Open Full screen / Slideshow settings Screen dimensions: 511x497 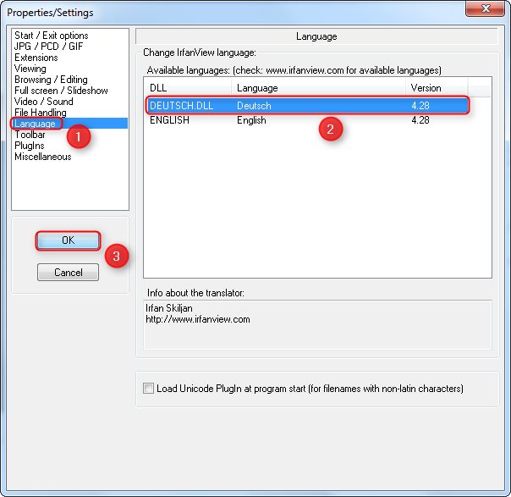[59, 91]
